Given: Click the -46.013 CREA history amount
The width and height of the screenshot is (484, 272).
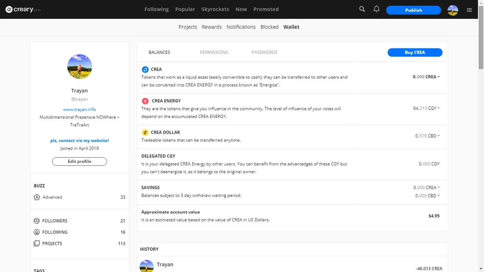Looking at the screenshot, I should 429,269.
